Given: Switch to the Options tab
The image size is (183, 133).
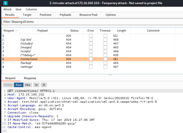Looking at the screenshot, I should [111, 15].
